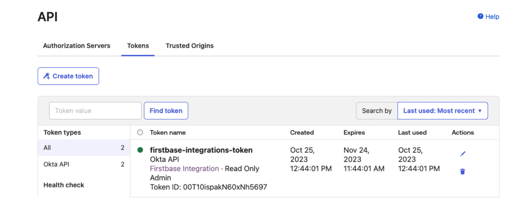522x200 pixels.
Task: Click the pencil edit icon for firstbase-integrations-token
Action: pyautogui.click(x=462, y=154)
